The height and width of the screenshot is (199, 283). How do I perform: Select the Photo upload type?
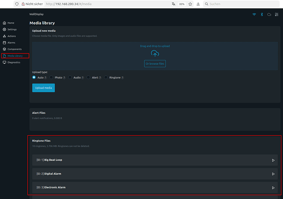pyautogui.click(x=51, y=77)
